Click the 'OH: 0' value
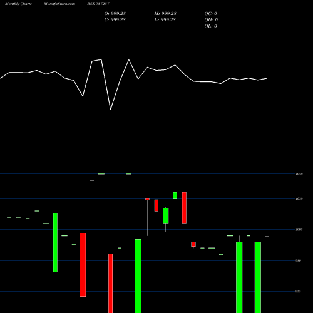Screen dimensions: 313x313 (211, 20)
